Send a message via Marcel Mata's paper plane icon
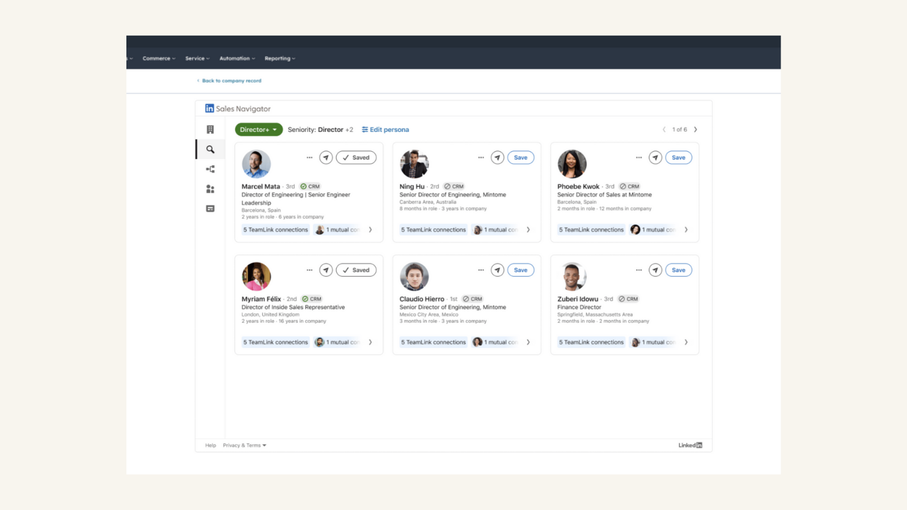 [326, 158]
